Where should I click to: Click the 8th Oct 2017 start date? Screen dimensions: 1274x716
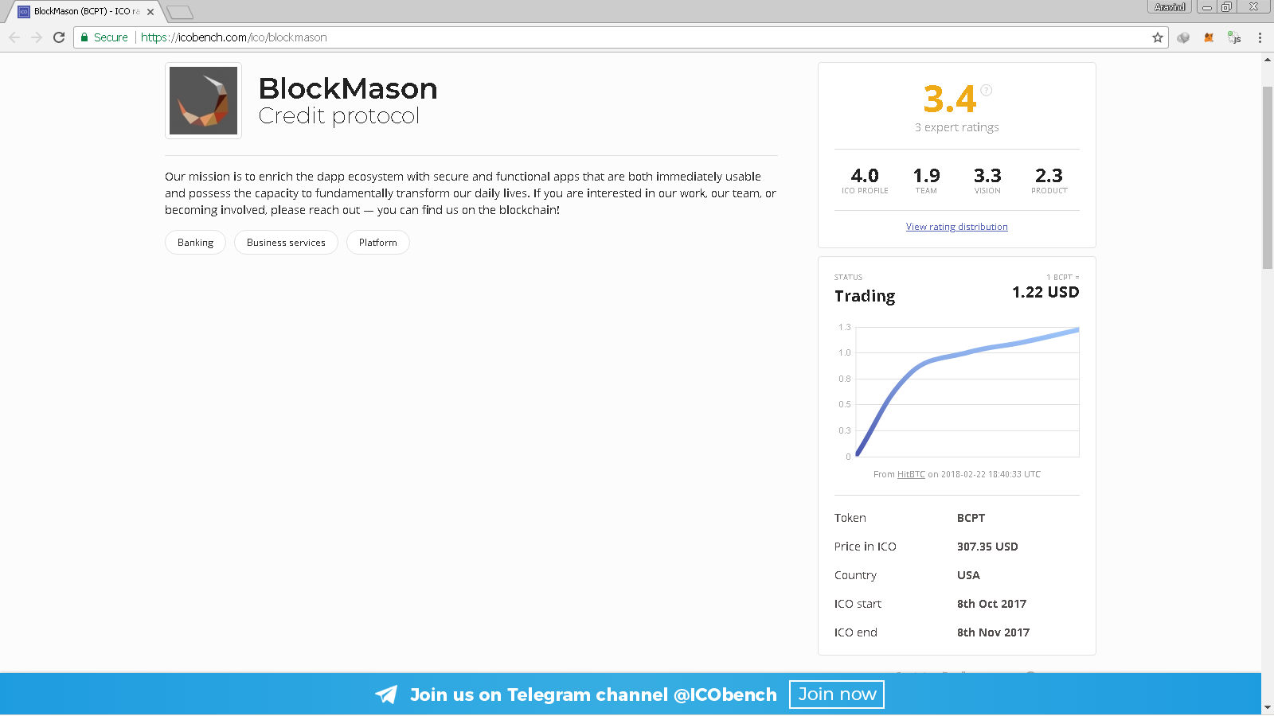(x=991, y=604)
